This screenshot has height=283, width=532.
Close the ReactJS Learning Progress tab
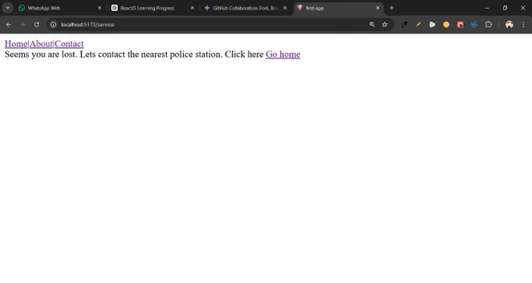(x=192, y=8)
